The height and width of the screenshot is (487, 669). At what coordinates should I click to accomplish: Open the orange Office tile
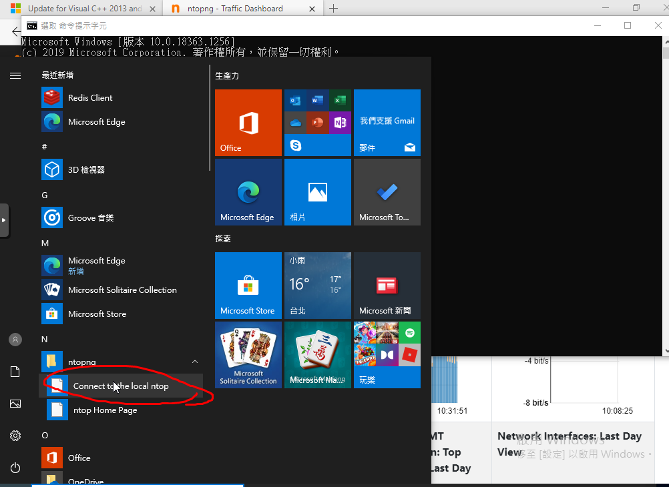tap(248, 123)
